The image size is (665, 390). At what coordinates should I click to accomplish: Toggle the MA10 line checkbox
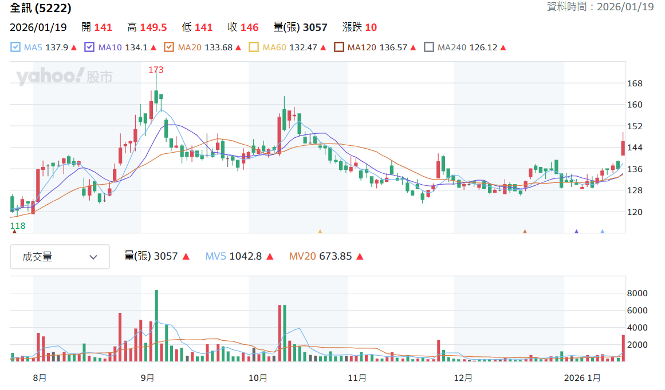point(89,47)
